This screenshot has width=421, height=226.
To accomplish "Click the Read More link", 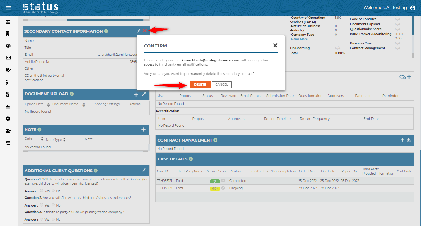I will [x=299, y=39].
